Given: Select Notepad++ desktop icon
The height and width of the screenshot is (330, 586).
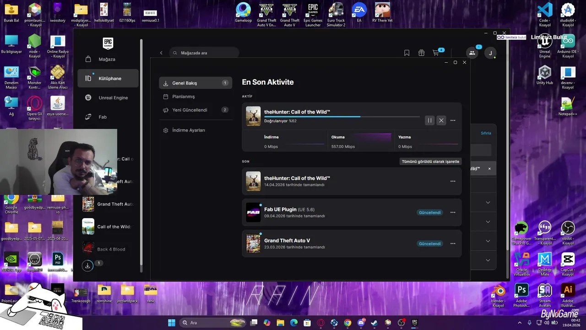Looking at the screenshot, I should point(568,106).
